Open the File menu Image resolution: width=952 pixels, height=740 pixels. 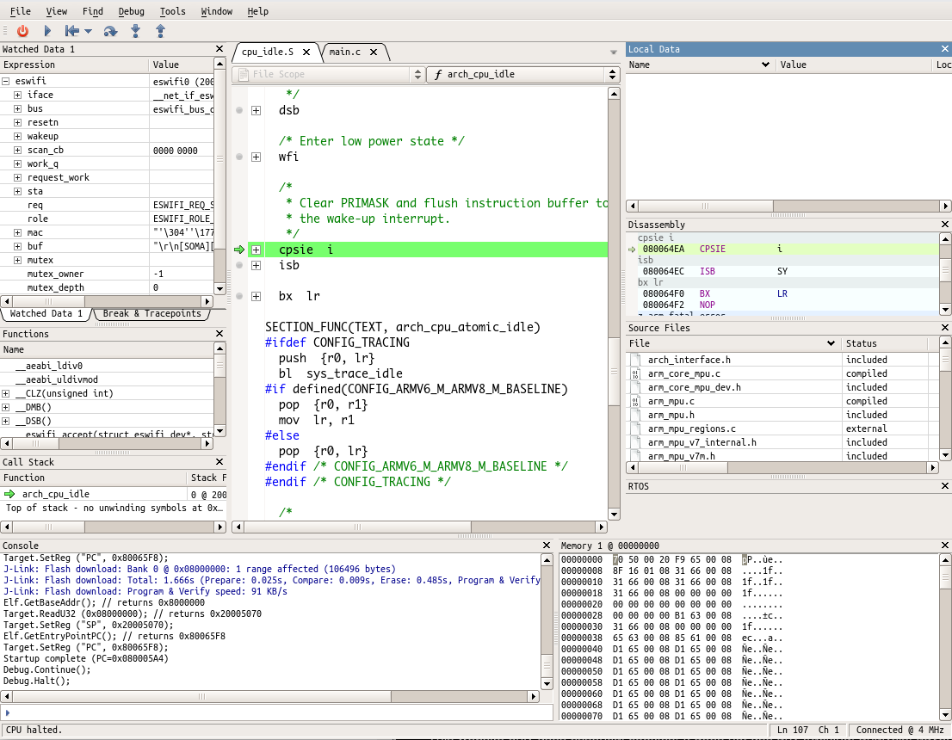pyautogui.click(x=20, y=11)
